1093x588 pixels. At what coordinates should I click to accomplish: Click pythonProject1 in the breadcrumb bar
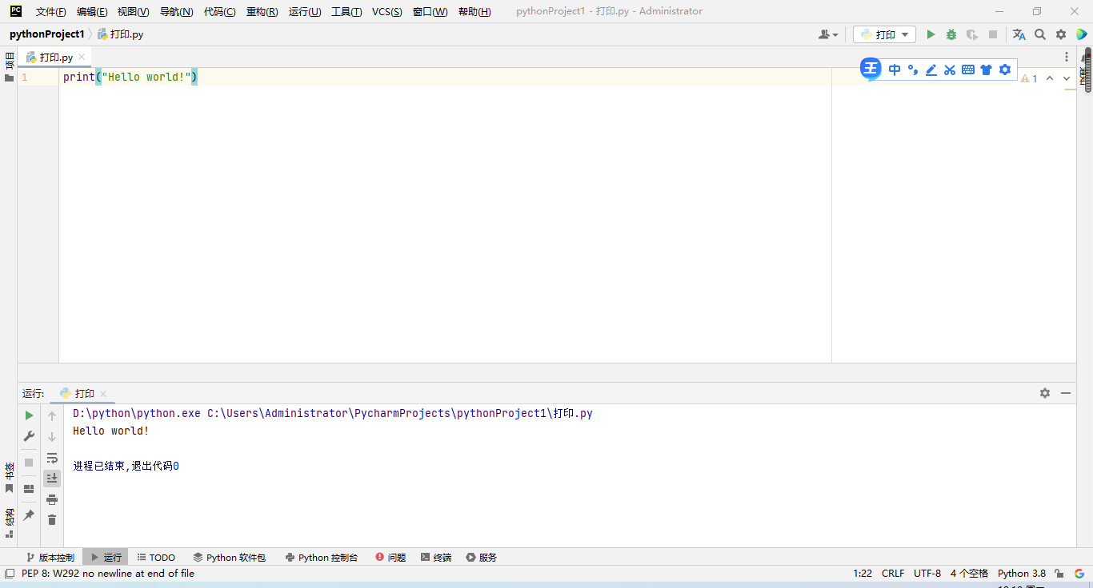point(46,34)
